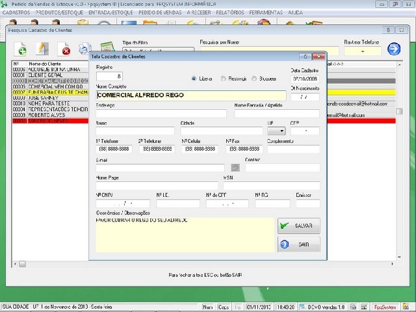Click the Registro number field
Viewport: 416px width, 312px height.
pos(109,77)
